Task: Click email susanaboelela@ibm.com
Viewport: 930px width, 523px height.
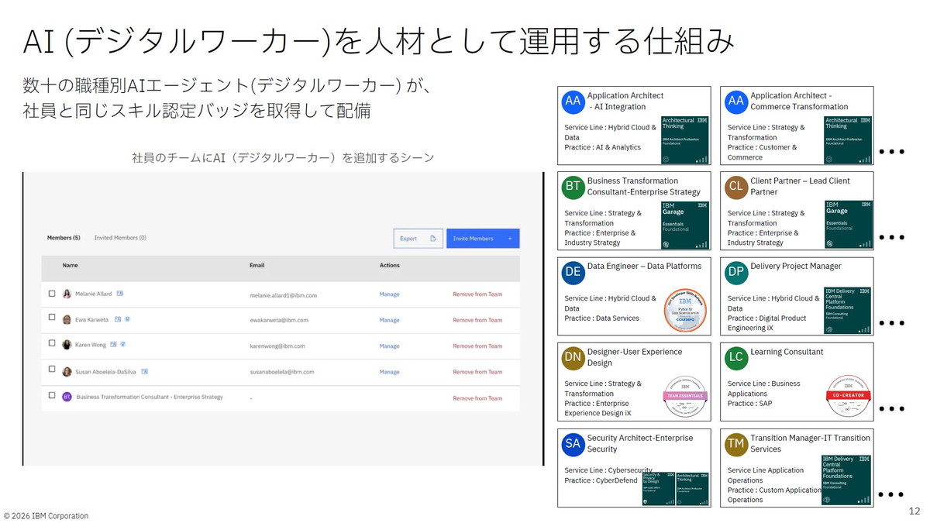Action: click(282, 372)
